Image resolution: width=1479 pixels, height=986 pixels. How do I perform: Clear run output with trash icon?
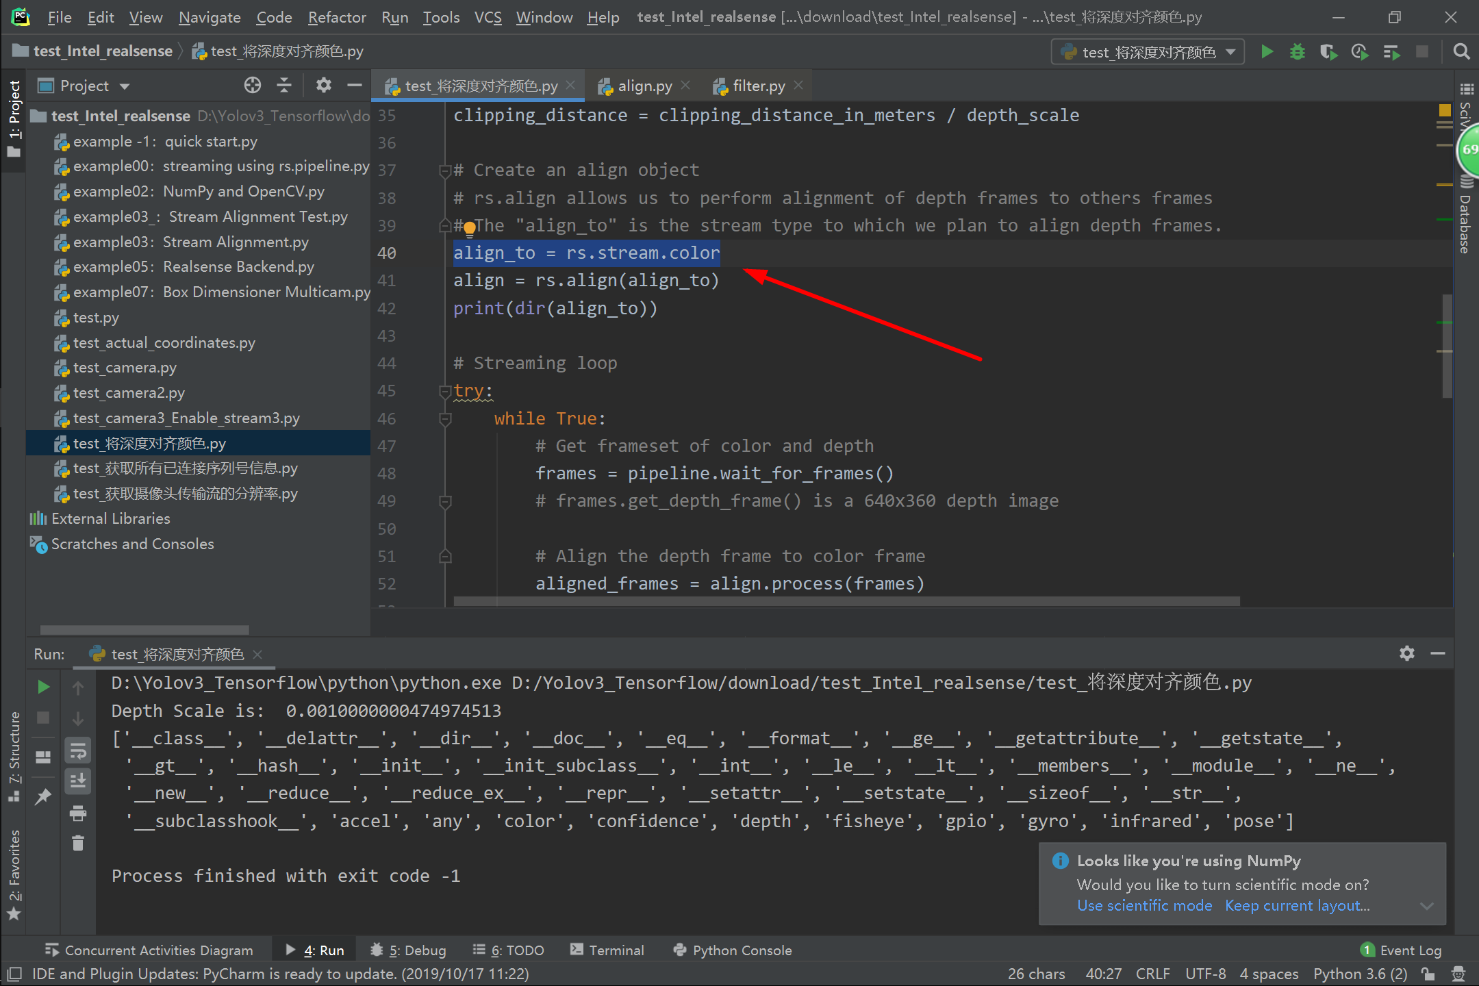tap(78, 843)
